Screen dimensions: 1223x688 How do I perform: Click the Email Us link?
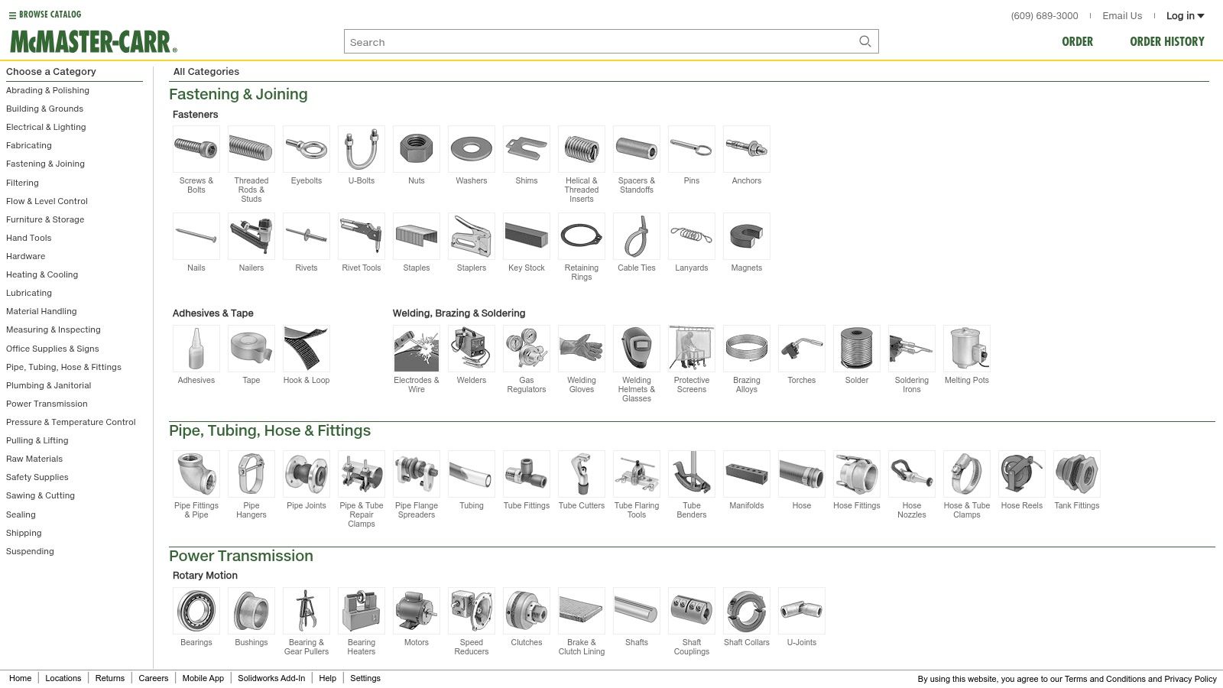tap(1122, 15)
